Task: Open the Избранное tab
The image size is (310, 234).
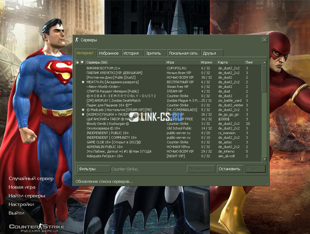Action: [108, 53]
